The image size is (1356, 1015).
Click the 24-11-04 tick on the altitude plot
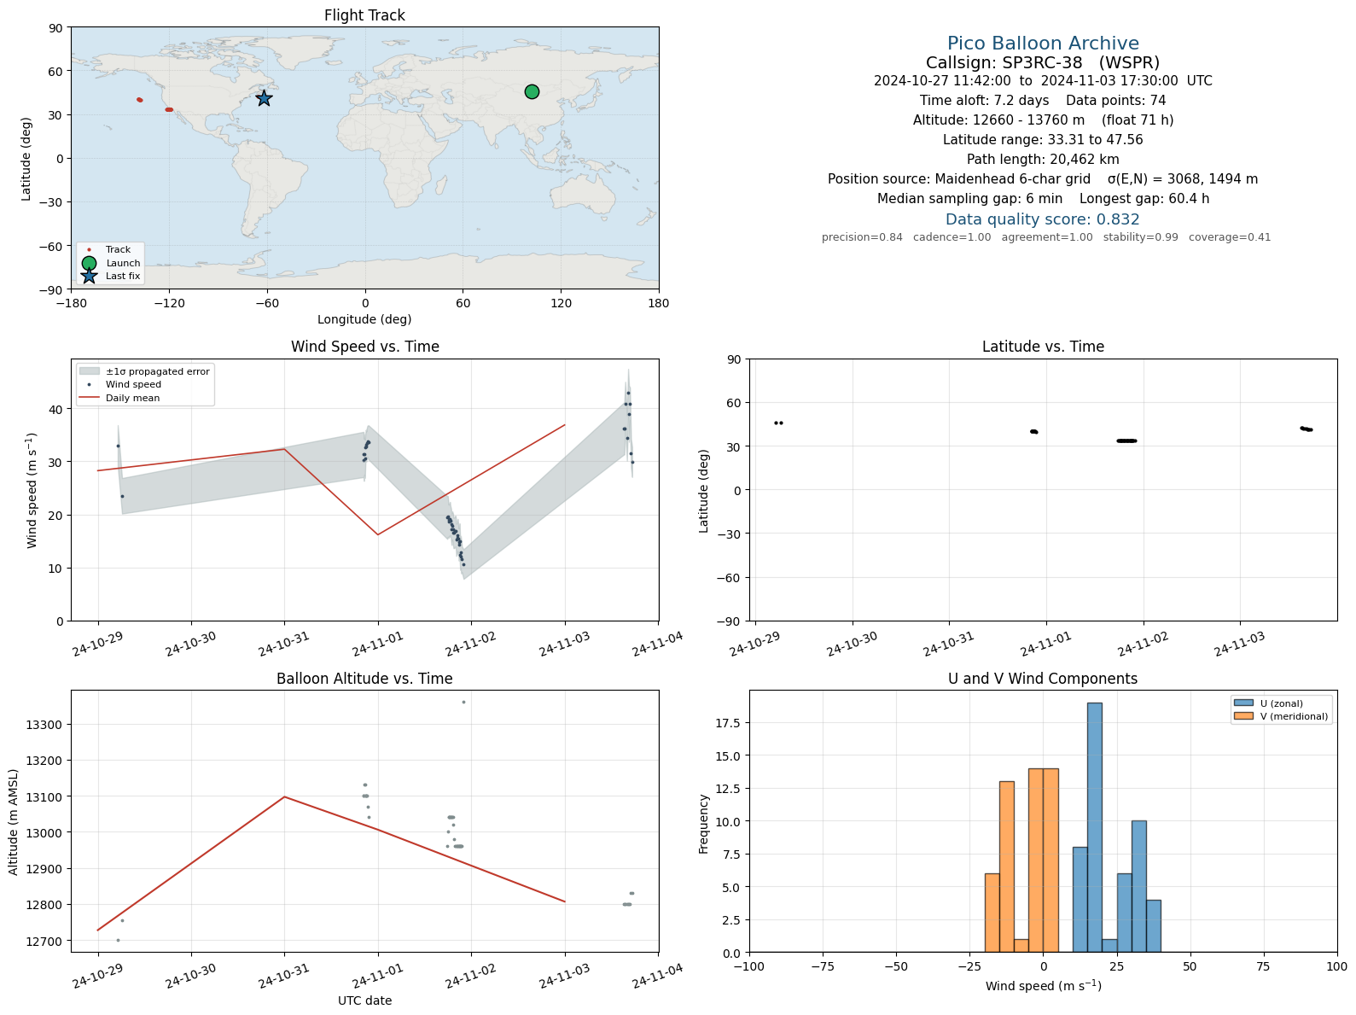pos(657,976)
